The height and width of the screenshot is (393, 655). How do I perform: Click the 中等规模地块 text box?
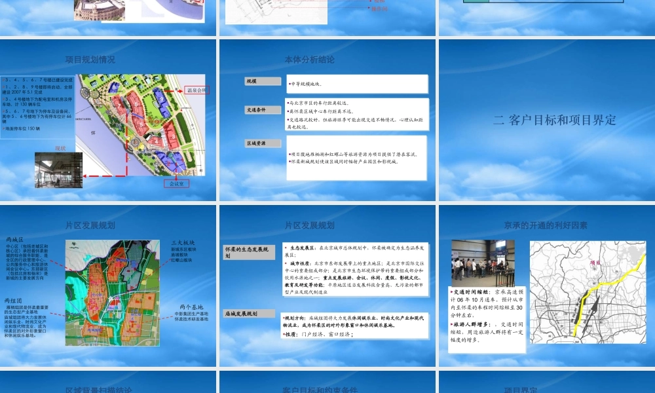357,84
